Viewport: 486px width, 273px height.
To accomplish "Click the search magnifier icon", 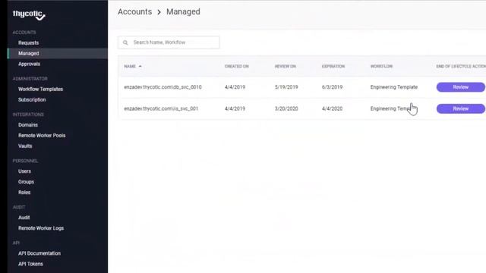I will 125,42.
